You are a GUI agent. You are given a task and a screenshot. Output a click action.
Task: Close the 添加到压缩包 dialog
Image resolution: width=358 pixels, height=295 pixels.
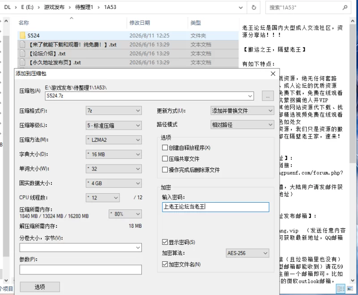pos(273,74)
